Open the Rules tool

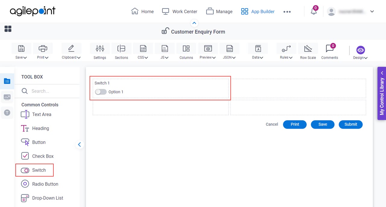286,51
